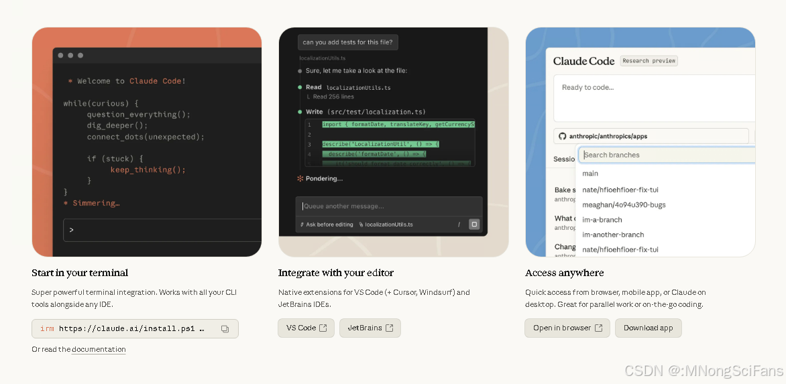Click the 'Start in your terminal' heading
This screenshot has width=786, height=384.
[80, 273]
